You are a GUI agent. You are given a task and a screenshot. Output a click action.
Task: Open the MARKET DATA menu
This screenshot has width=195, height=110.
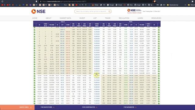[x=66, y=18]
